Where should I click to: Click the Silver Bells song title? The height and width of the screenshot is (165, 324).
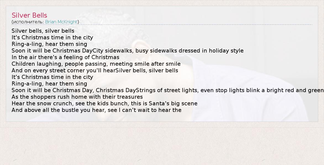[29, 15]
